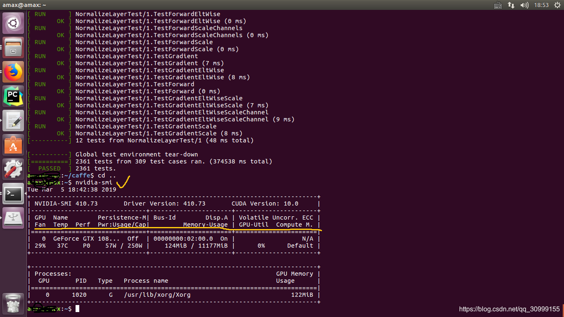Open the Ubuntu Dash search launcher
The height and width of the screenshot is (317, 564).
tap(14, 23)
